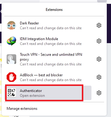Click Dark Reader's 'Can't read and change data' text
The image size is (111, 117).
click(51, 28)
